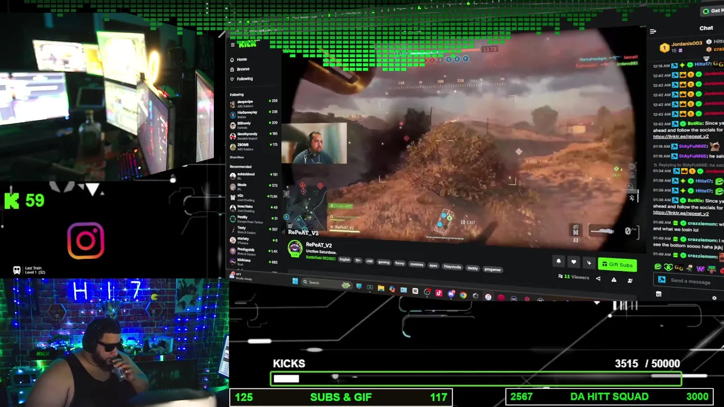Image resolution: width=724 pixels, height=407 pixels.
Task: Open xQc recommended channel
Action: (253, 197)
